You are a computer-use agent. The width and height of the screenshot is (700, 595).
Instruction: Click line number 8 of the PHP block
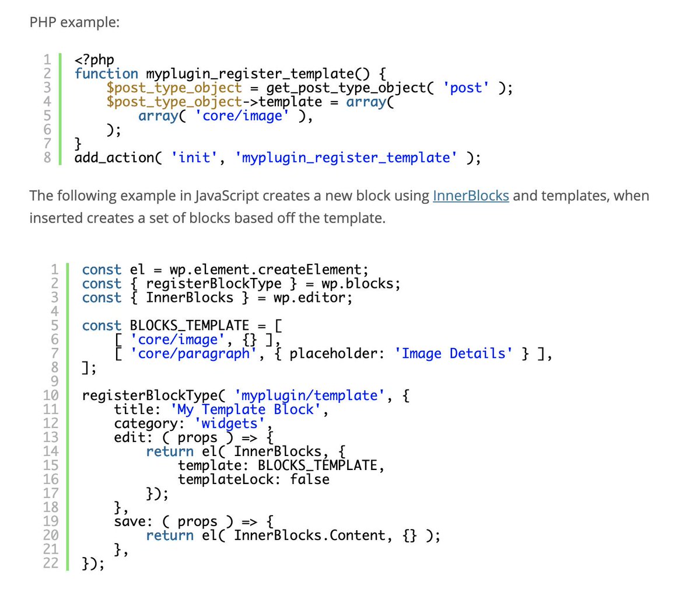coord(47,158)
